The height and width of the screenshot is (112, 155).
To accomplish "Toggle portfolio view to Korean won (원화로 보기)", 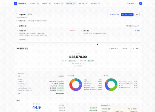I will click(113, 49).
